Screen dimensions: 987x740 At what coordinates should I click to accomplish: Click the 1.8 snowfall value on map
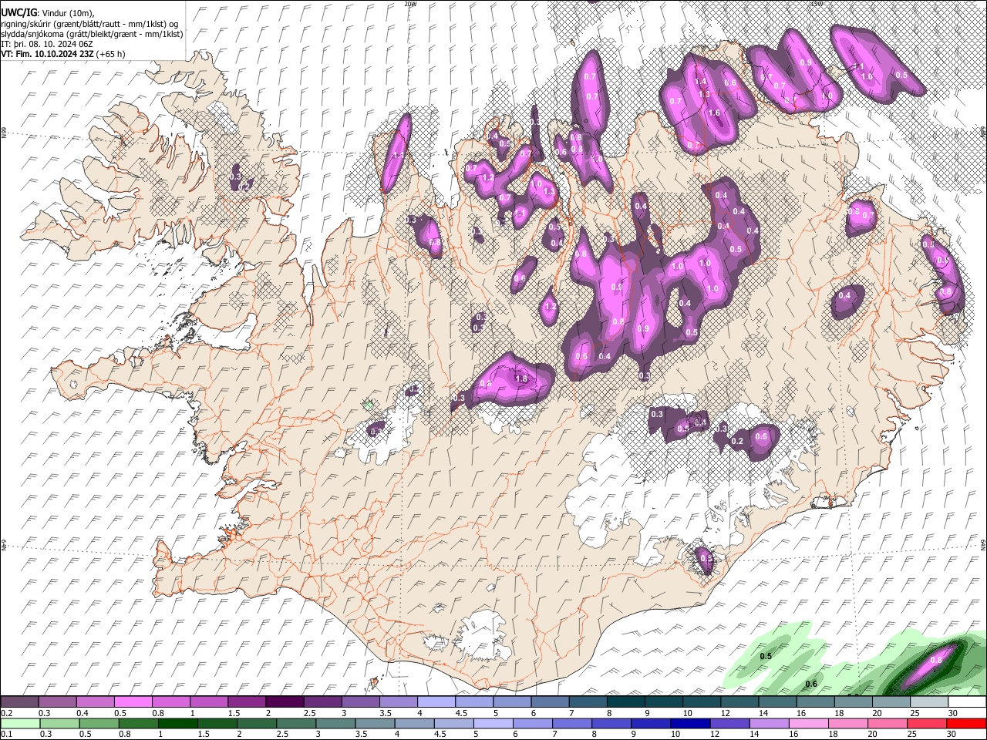click(x=520, y=378)
